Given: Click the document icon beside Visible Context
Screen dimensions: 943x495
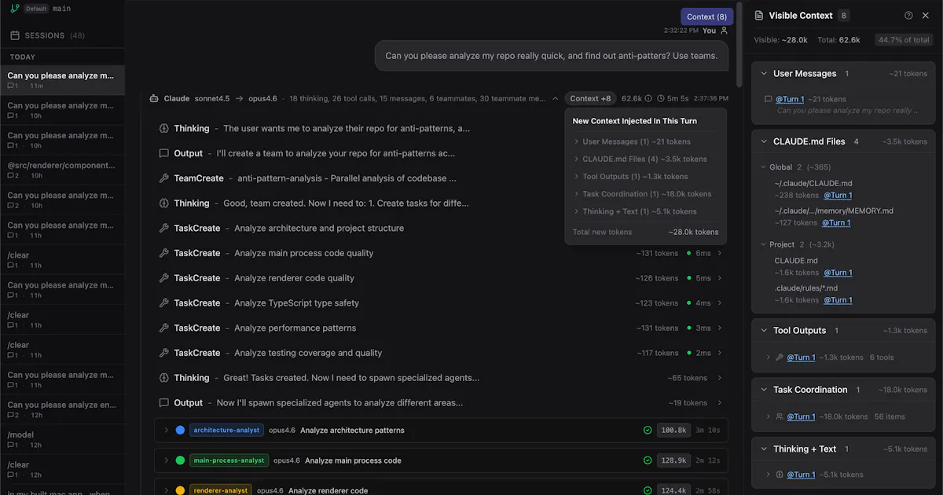Looking at the screenshot, I should coord(758,15).
